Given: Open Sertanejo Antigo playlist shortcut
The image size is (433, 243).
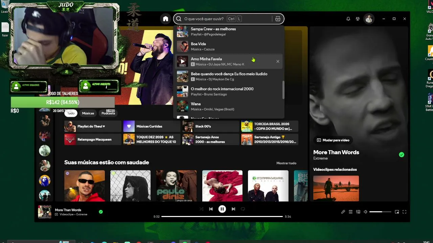Looking at the screenshot, I should tap(270, 139).
